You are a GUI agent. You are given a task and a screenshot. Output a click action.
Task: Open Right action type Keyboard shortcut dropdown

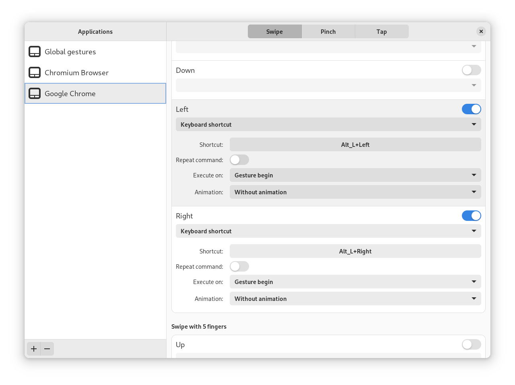coord(328,231)
